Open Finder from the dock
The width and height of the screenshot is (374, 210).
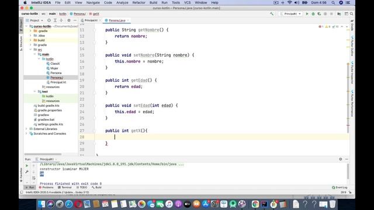pyautogui.click(x=41, y=204)
